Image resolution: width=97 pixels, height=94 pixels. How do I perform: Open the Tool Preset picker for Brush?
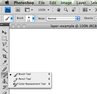pyautogui.click(x=8, y=18)
